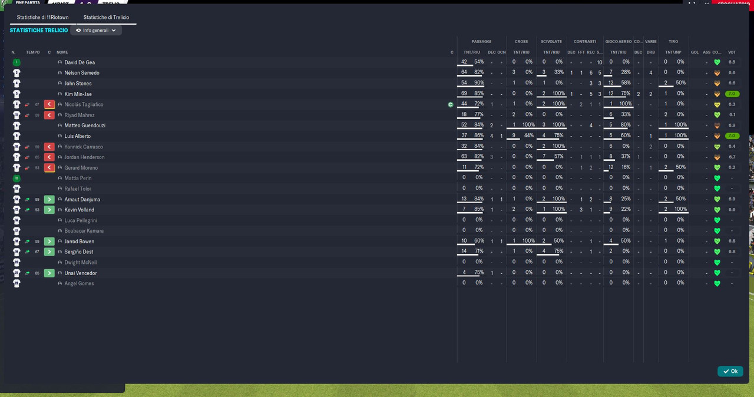Screen dimensions: 754x397
Task: Click Sergiño Dest's player name
Action: [79, 252]
